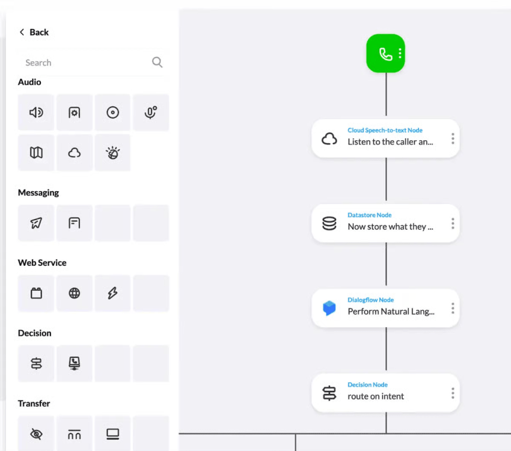Click the crossed-eye icon under Transfer

click(x=35, y=434)
